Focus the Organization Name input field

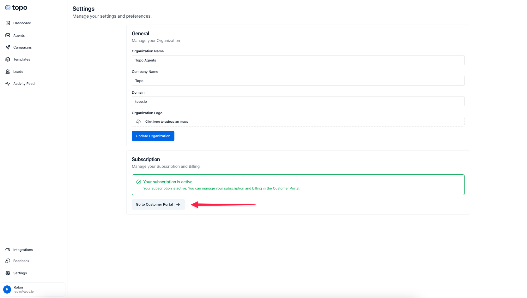(298, 60)
